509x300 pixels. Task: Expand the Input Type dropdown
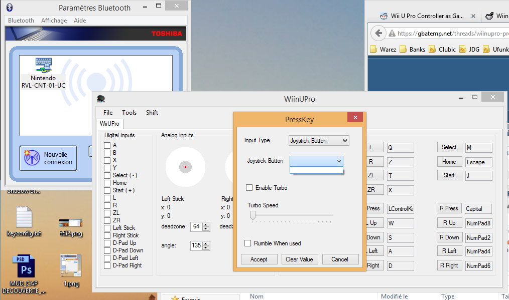point(319,141)
